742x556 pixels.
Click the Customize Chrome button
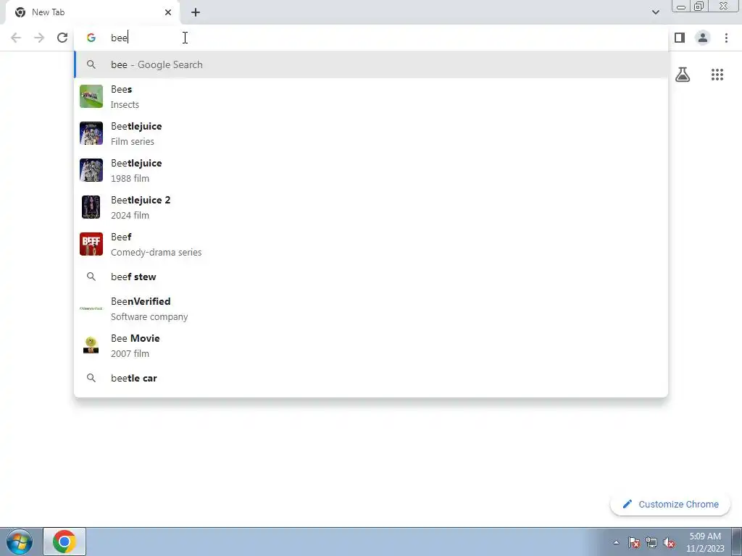670,505
